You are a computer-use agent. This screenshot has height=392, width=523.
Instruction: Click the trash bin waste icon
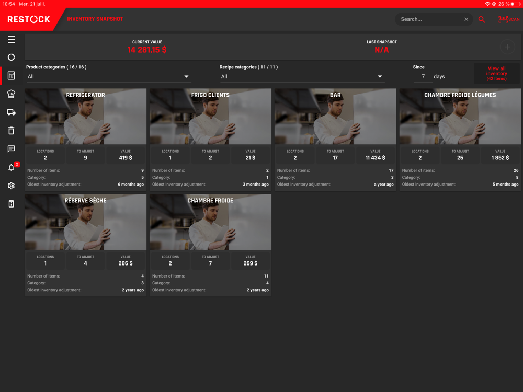click(12, 131)
